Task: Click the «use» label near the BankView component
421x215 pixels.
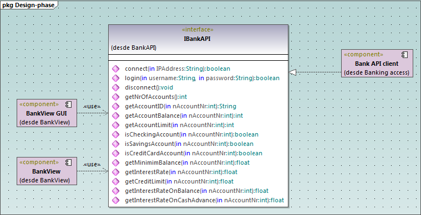Action: click(92, 165)
